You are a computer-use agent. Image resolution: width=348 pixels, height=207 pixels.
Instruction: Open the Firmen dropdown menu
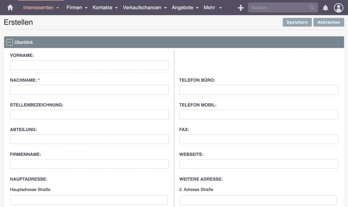(86, 8)
